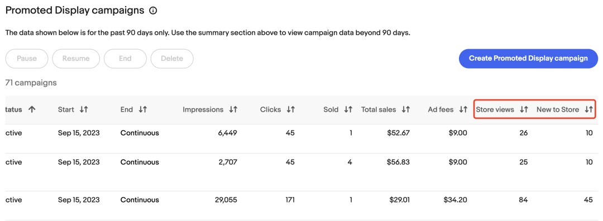Click the info icon beside Promoted Display campaigns
Image resolution: width=603 pixels, height=221 pixels.
tap(153, 11)
